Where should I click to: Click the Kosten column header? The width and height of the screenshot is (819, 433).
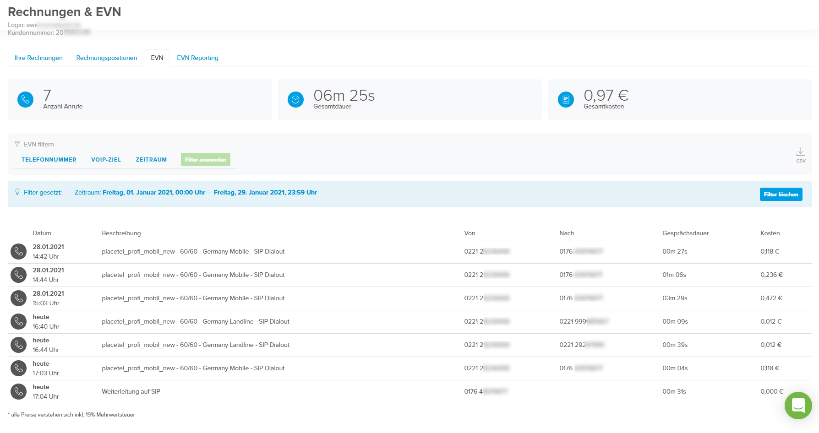point(770,233)
